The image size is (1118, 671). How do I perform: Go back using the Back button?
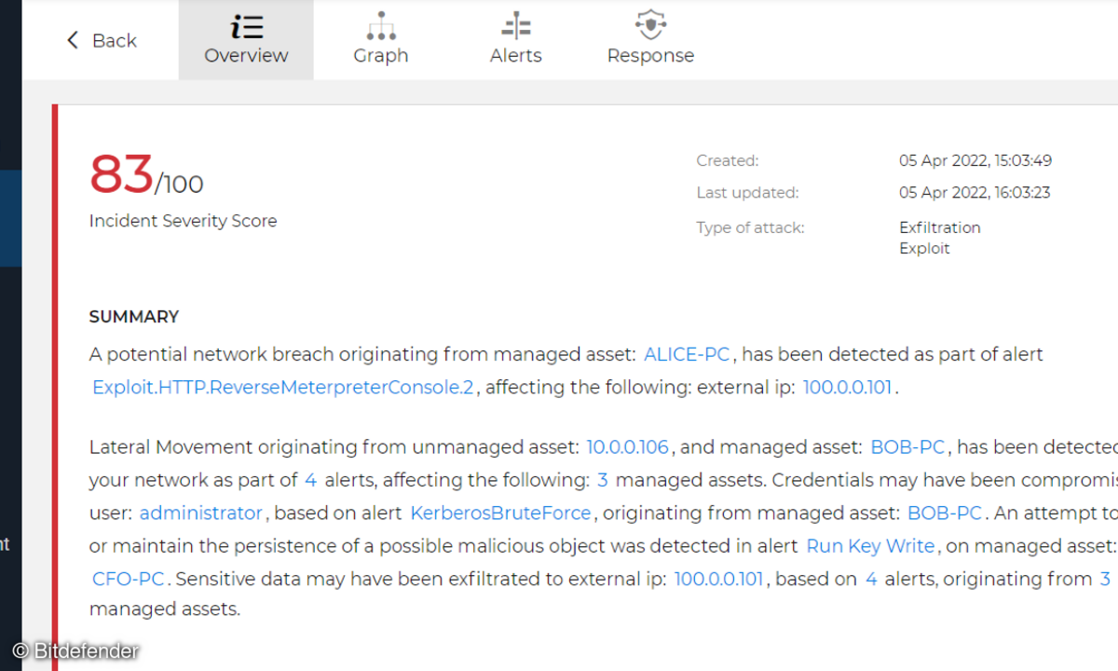101,40
